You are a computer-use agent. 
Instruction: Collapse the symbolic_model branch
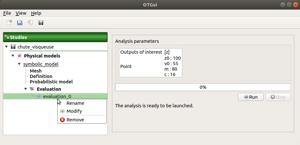(19, 64)
